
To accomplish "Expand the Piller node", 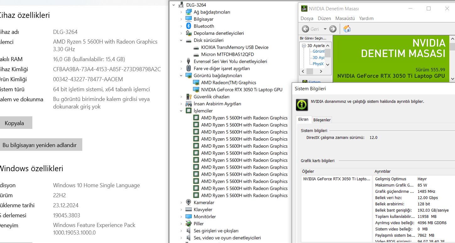I will tap(181, 224).
